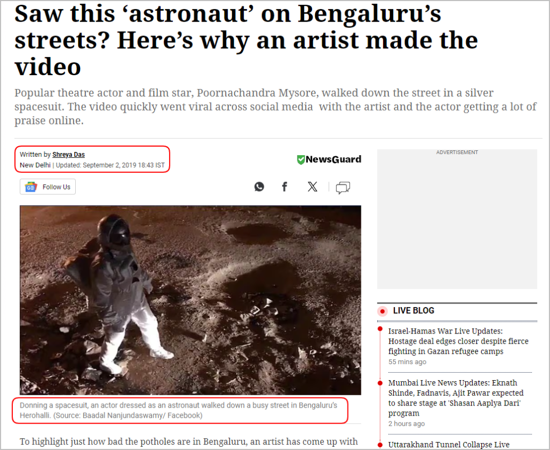
Task: Click the LIVE BLOG section heading
Action: click(414, 311)
